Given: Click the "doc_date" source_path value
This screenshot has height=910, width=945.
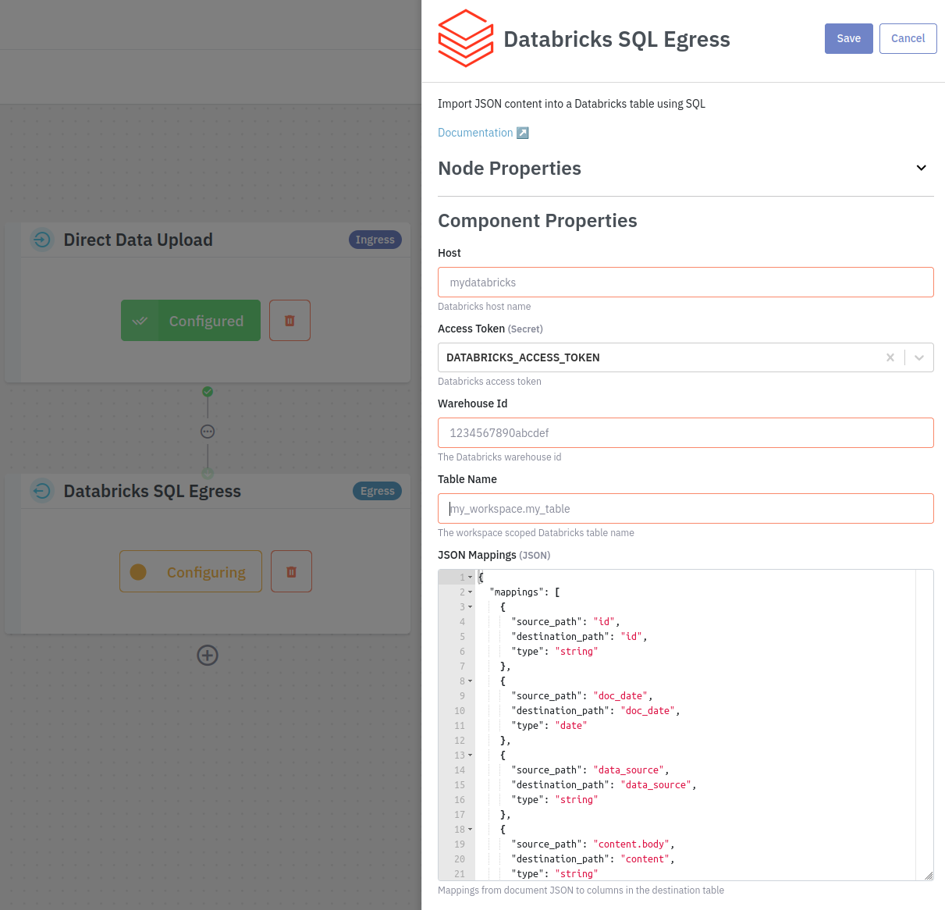Looking at the screenshot, I should 621,696.
